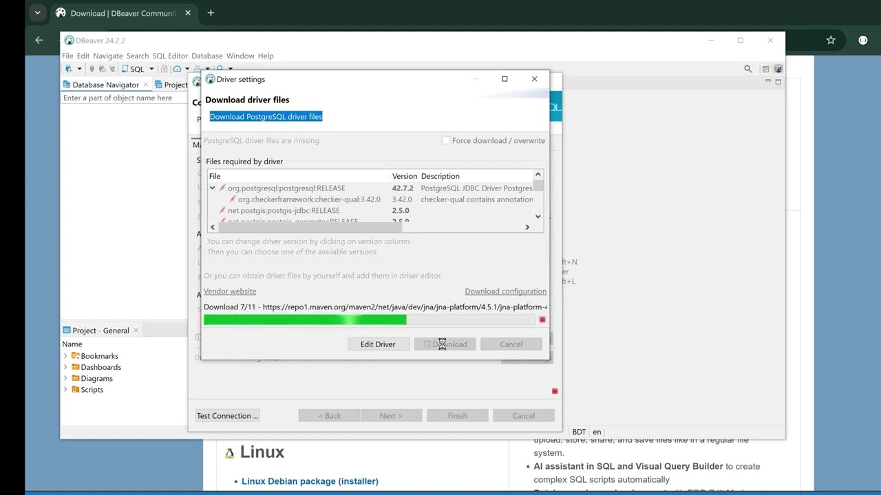The image size is (881, 495).
Task: Click the transaction lock icon in toolbar
Action: coord(164,69)
